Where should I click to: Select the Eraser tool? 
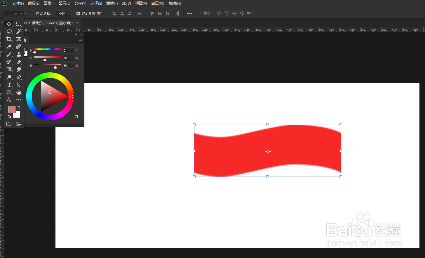pos(19,62)
